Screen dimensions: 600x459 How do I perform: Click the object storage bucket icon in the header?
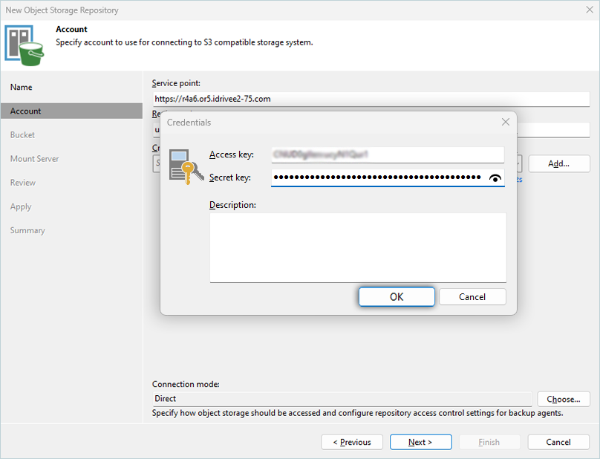(24, 44)
